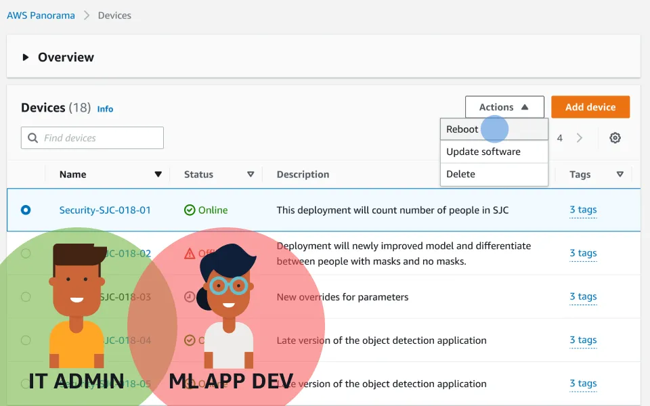Sort by the Name column arrow

(158, 175)
